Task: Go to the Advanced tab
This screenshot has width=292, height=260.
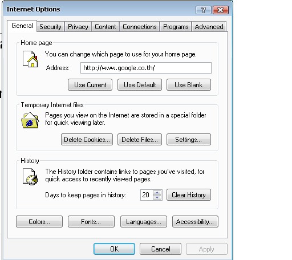Action: 209,27
